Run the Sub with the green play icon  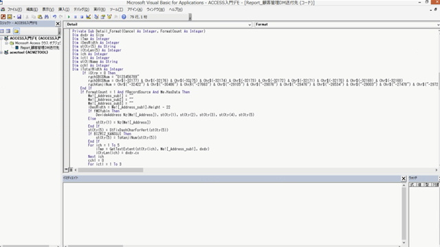click(69, 16)
